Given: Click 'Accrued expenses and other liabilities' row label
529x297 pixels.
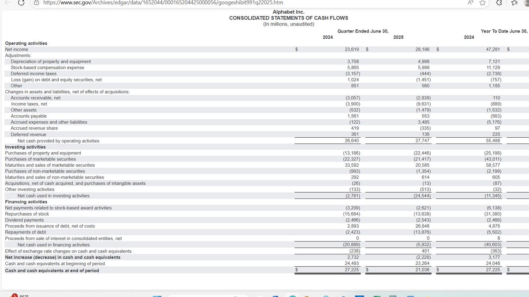Looking at the screenshot, I should tap(49, 122).
